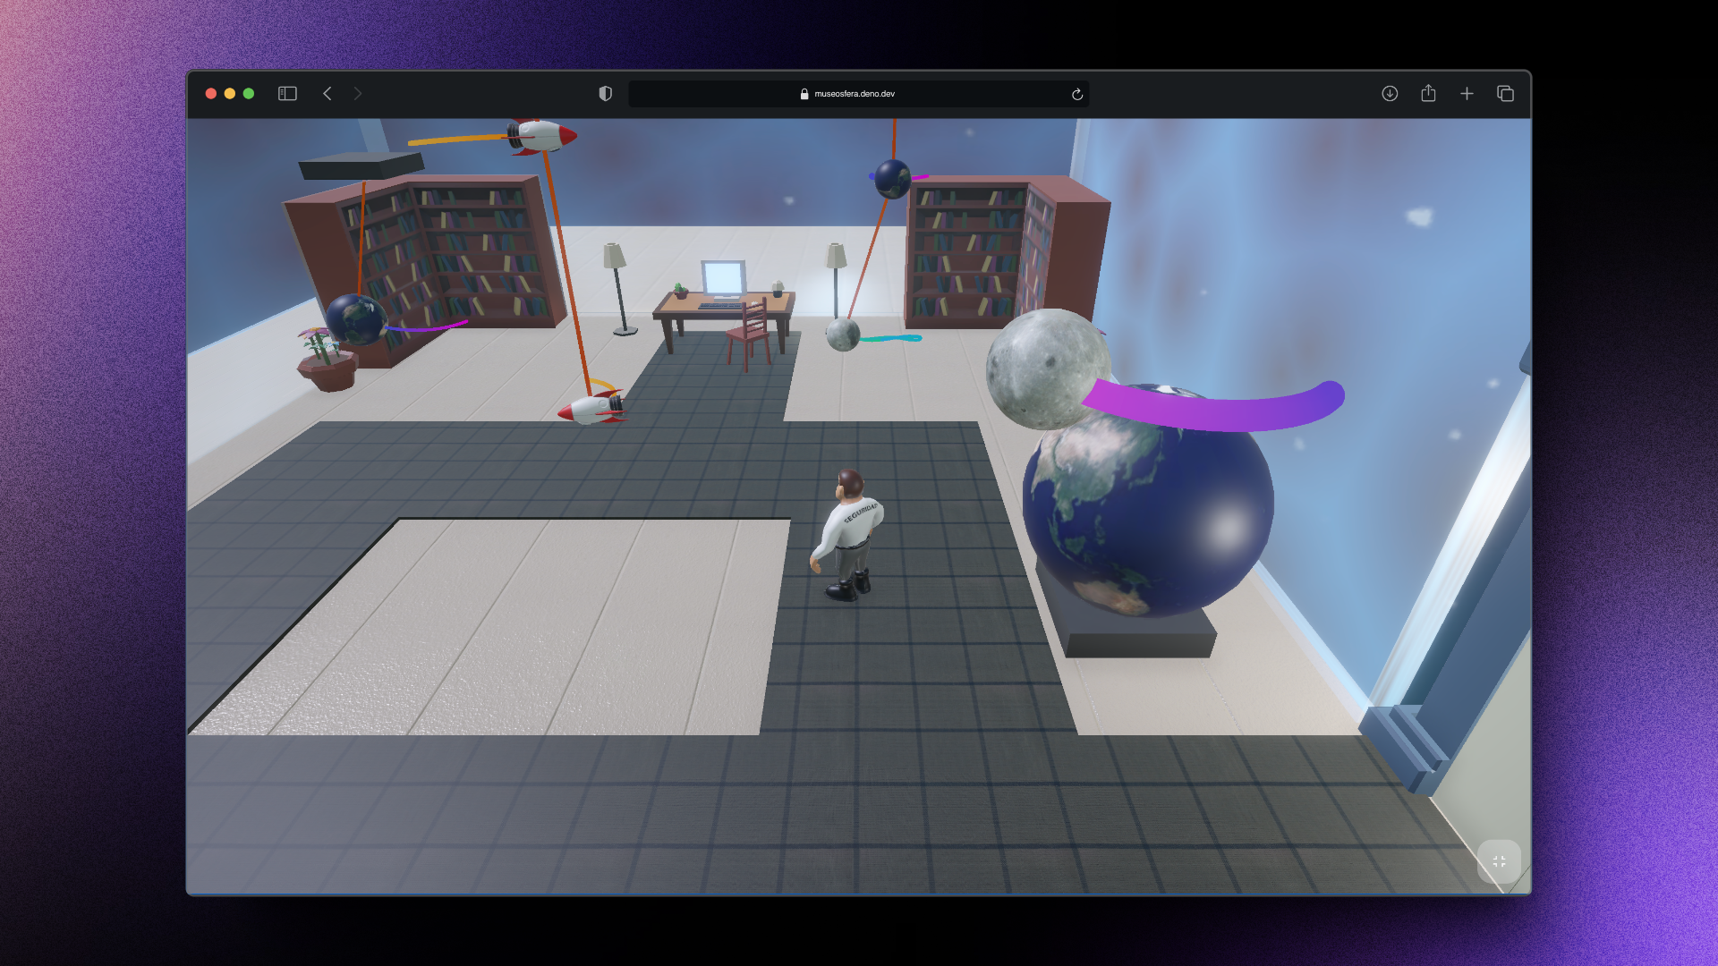Reload the museosfera.deno.dev page
This screenshot has height=966, width=1718.
click(1077, 95)
